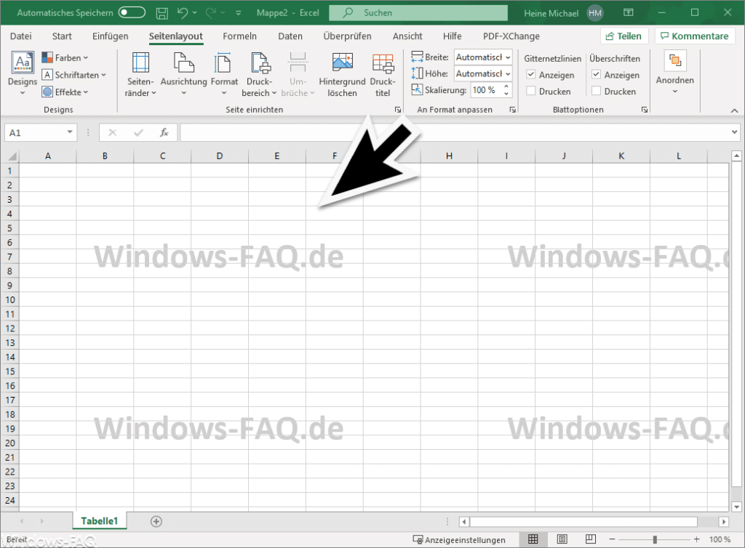Open the Heine Michael account avatar
745x548 pixels.
(x=595, y=13)
